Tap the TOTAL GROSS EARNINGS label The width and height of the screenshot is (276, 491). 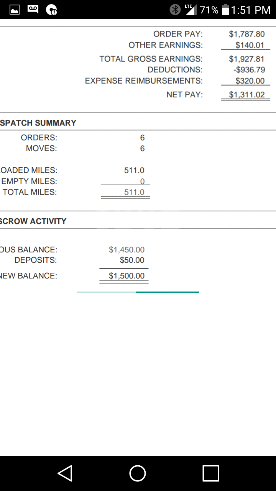pos(151,59)
